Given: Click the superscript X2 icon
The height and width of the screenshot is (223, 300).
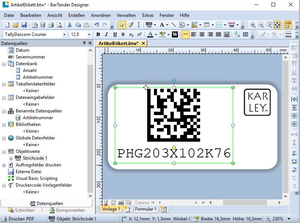Looking at the screenshot, I should 139,34.
